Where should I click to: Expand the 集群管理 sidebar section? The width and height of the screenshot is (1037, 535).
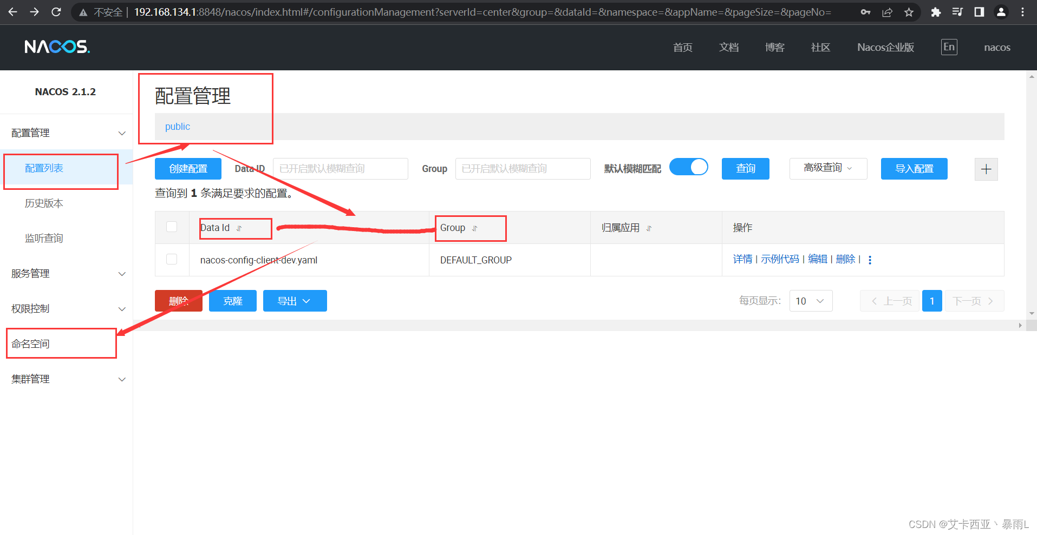(x=122, y=379)
